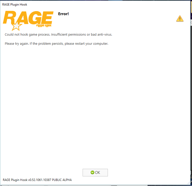This screenshot has height=186, width=192.
Task: Click the resize grip in window corner
Action: (188, 183)
